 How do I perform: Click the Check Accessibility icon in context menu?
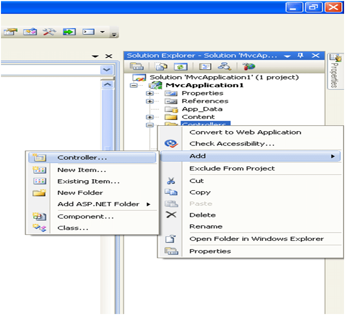pyautogui.click(x=171, y=144)
